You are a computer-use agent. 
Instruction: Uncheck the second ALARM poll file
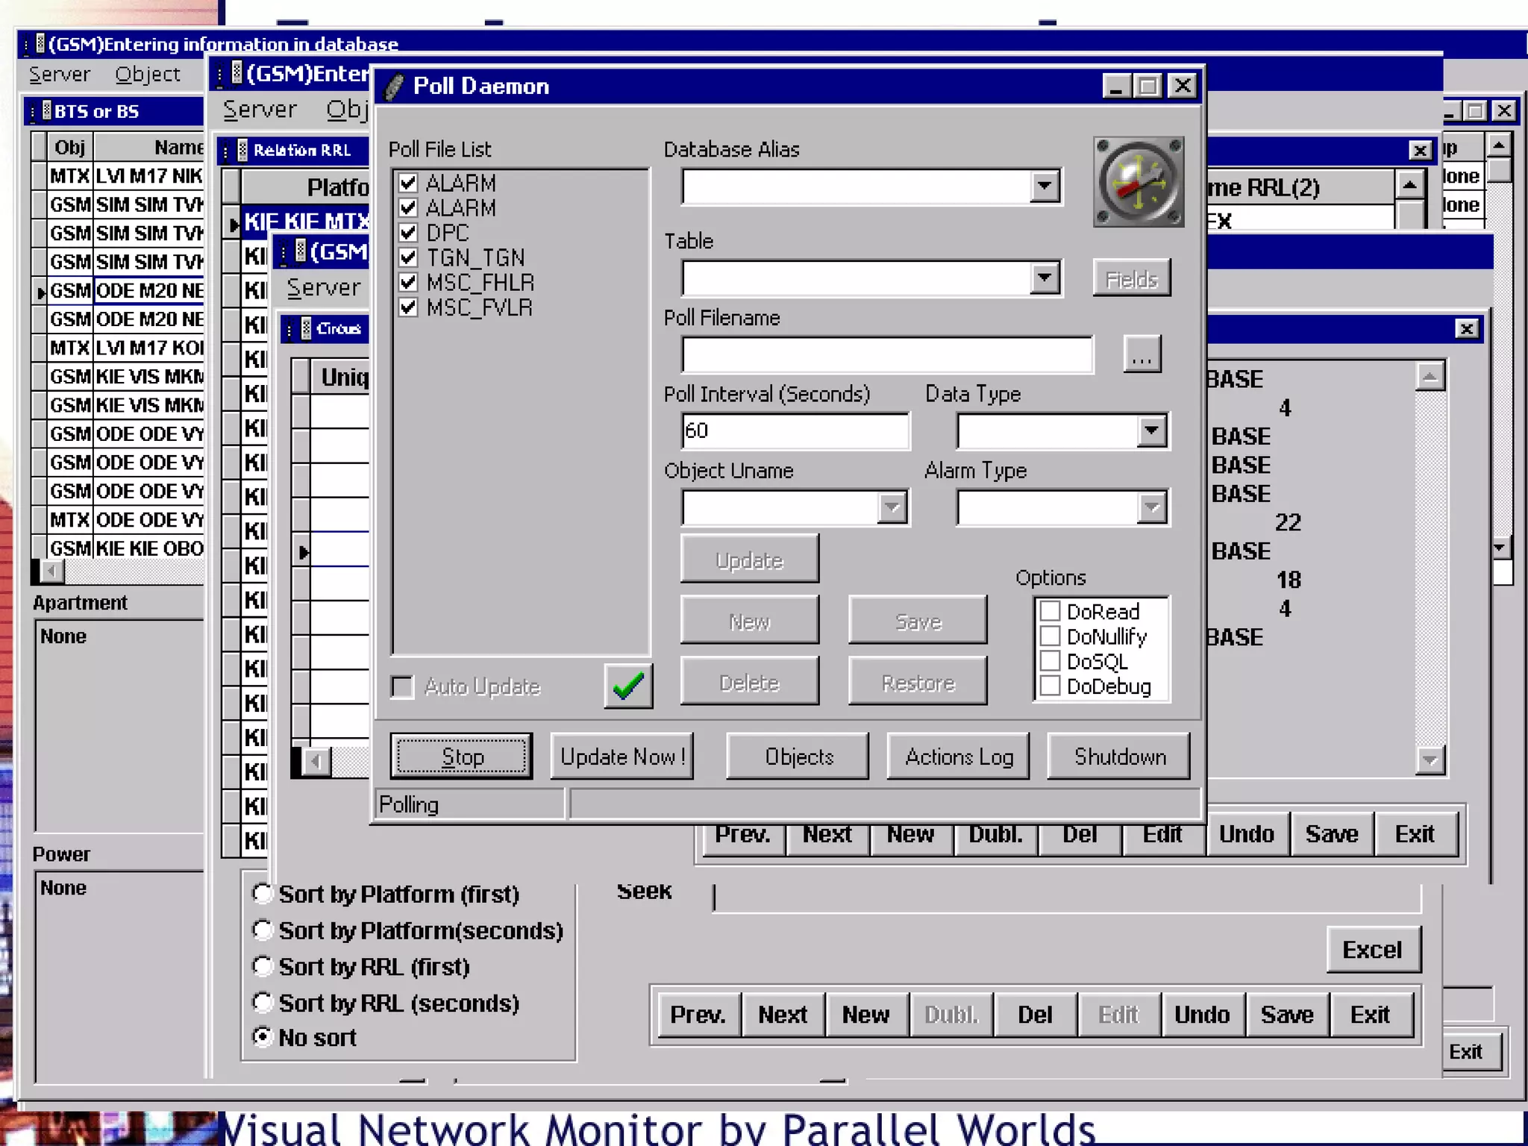408,207
